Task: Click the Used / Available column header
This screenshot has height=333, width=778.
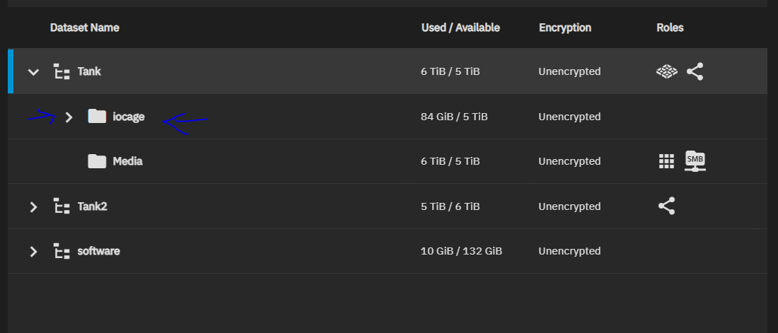Action: (460, 28)
